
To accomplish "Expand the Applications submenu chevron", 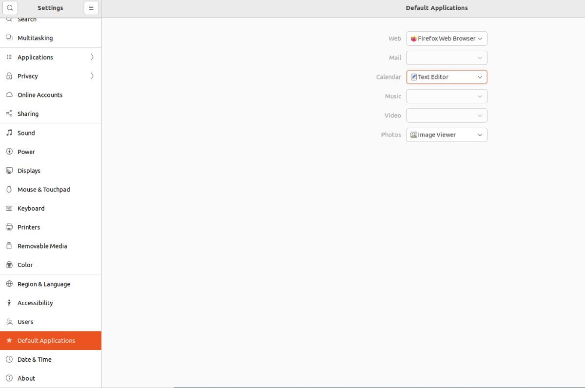I will [x=92, y=57].
